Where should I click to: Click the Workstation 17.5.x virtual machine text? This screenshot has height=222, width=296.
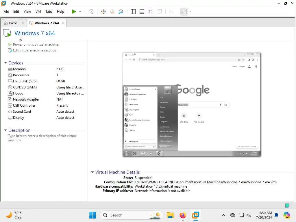click(161, 186)
